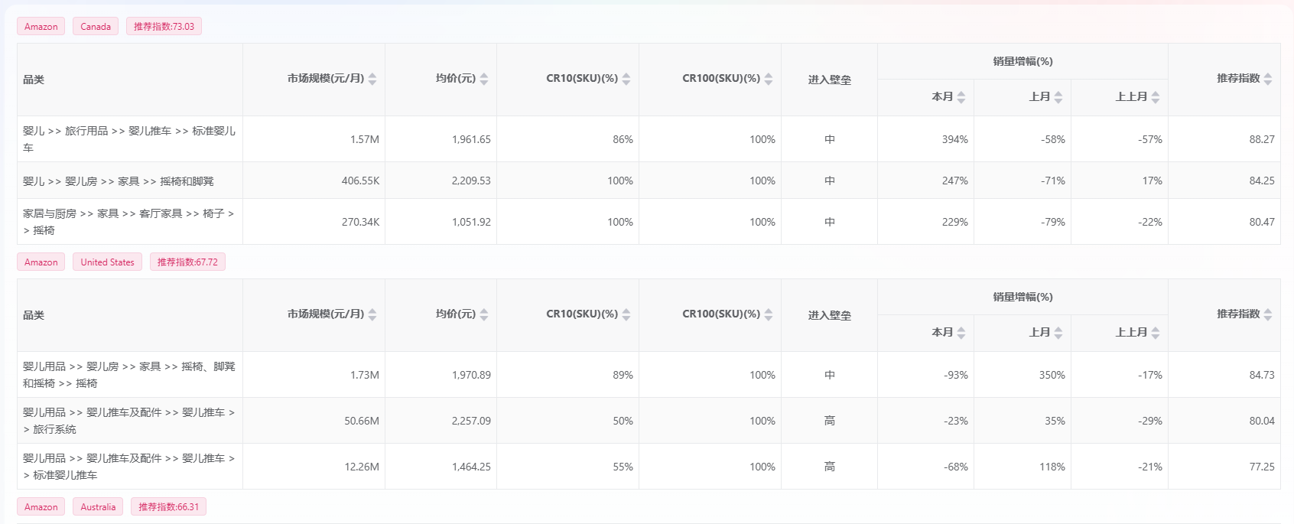Open the 摇椅和脚凳 category row
Viewport: 1294px width, 524px height.
(x=119, y=181)
